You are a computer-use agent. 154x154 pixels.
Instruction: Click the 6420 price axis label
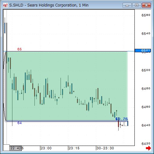coord(146,144)
